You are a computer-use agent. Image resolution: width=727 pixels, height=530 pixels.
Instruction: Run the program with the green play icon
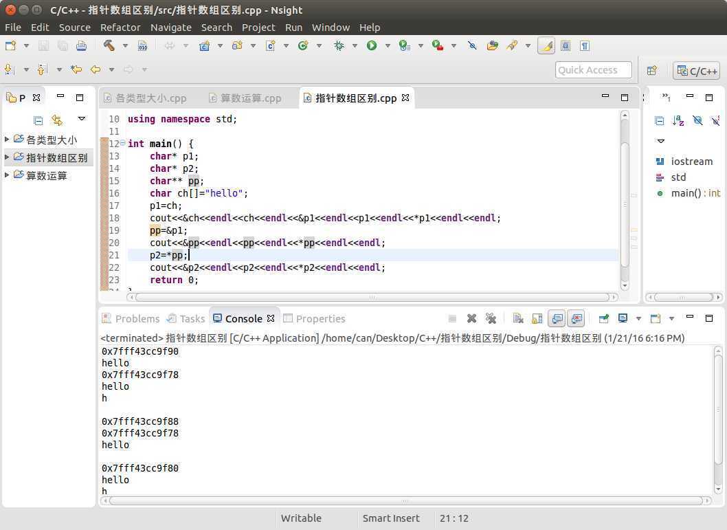click(x=372, y=45)
